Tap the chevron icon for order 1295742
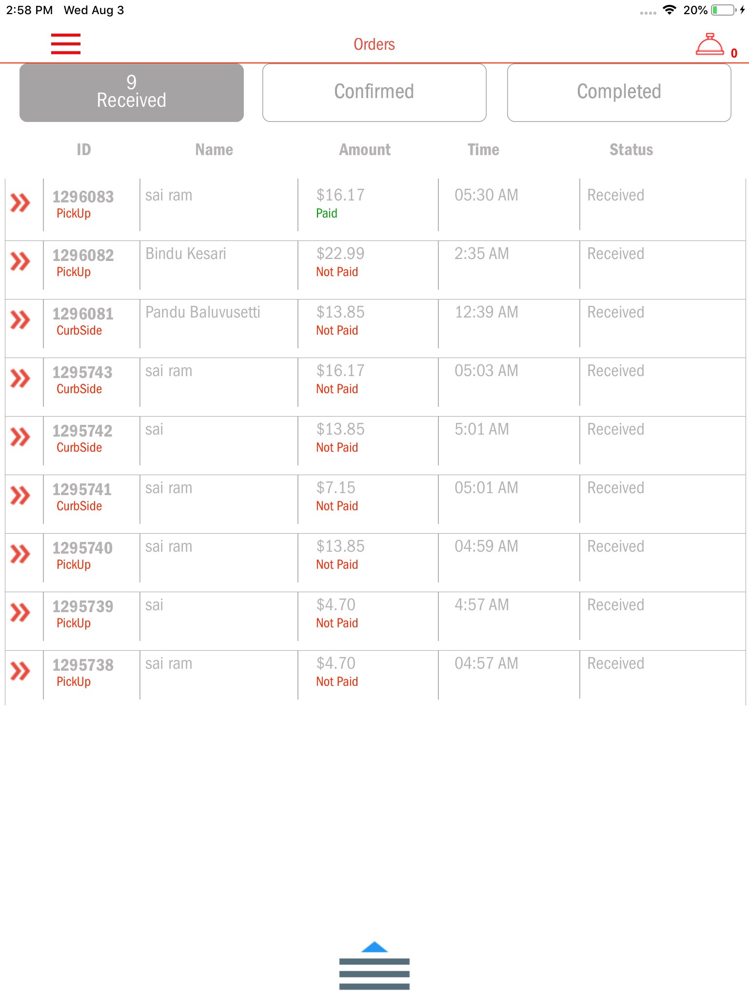The height and width of the screenshot is (999, 749). click(20, 437)
